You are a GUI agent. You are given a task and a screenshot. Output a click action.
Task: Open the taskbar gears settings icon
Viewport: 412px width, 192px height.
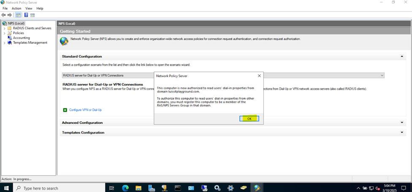[217, 188]
